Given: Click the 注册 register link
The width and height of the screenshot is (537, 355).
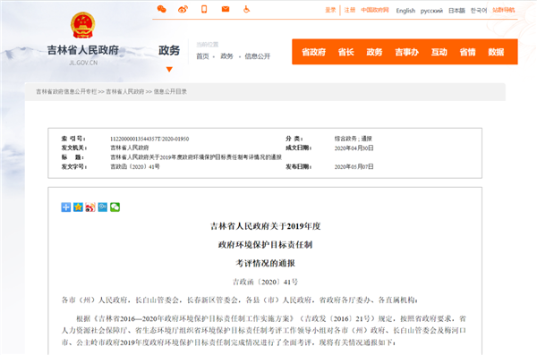Looking at the screenshot, I should 350,10.
